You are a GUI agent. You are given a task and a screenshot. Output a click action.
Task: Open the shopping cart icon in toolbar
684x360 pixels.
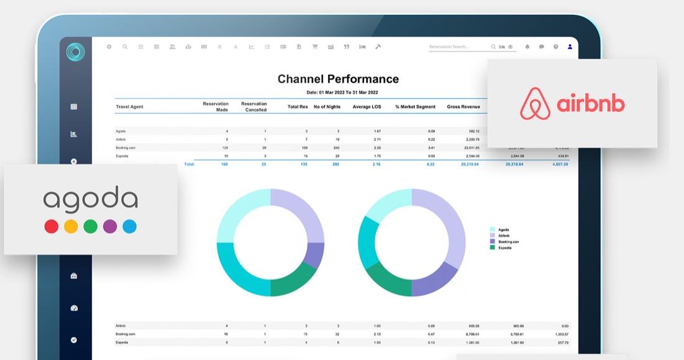pyautogui.click(x=315, y=47)
